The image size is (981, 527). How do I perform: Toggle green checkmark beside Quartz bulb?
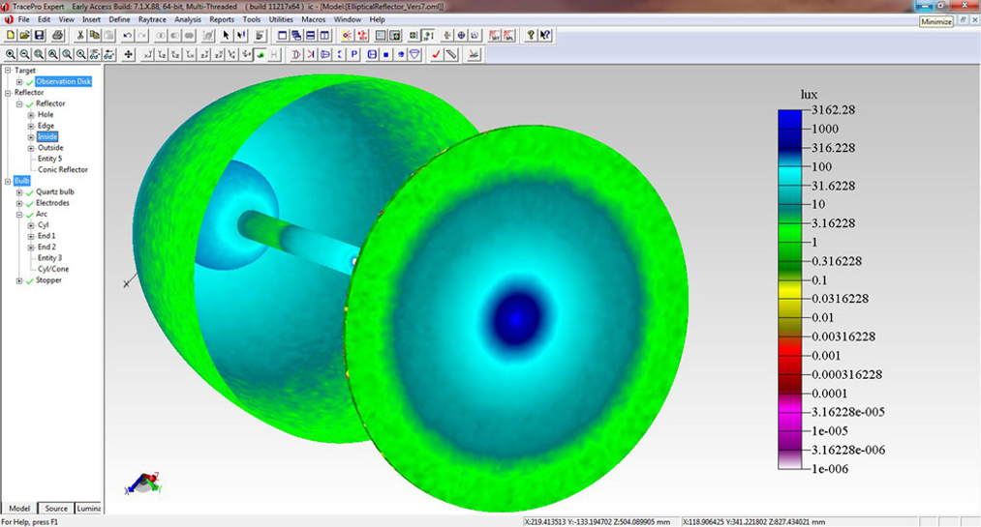[x=29, y=192]
